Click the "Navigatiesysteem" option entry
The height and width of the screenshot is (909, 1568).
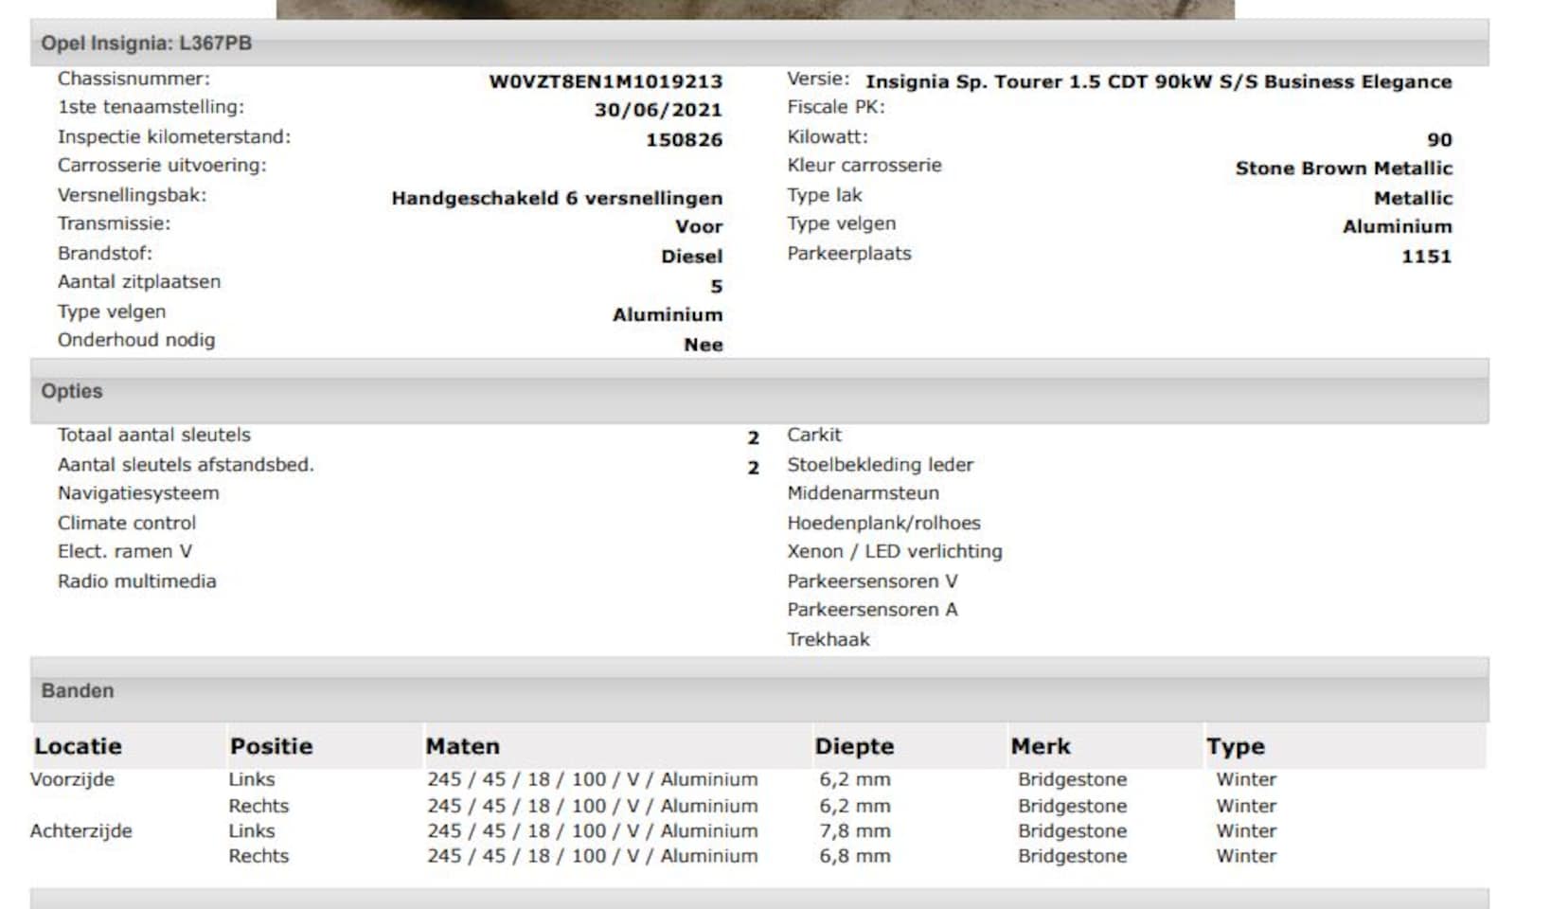[x=138, y=493]
